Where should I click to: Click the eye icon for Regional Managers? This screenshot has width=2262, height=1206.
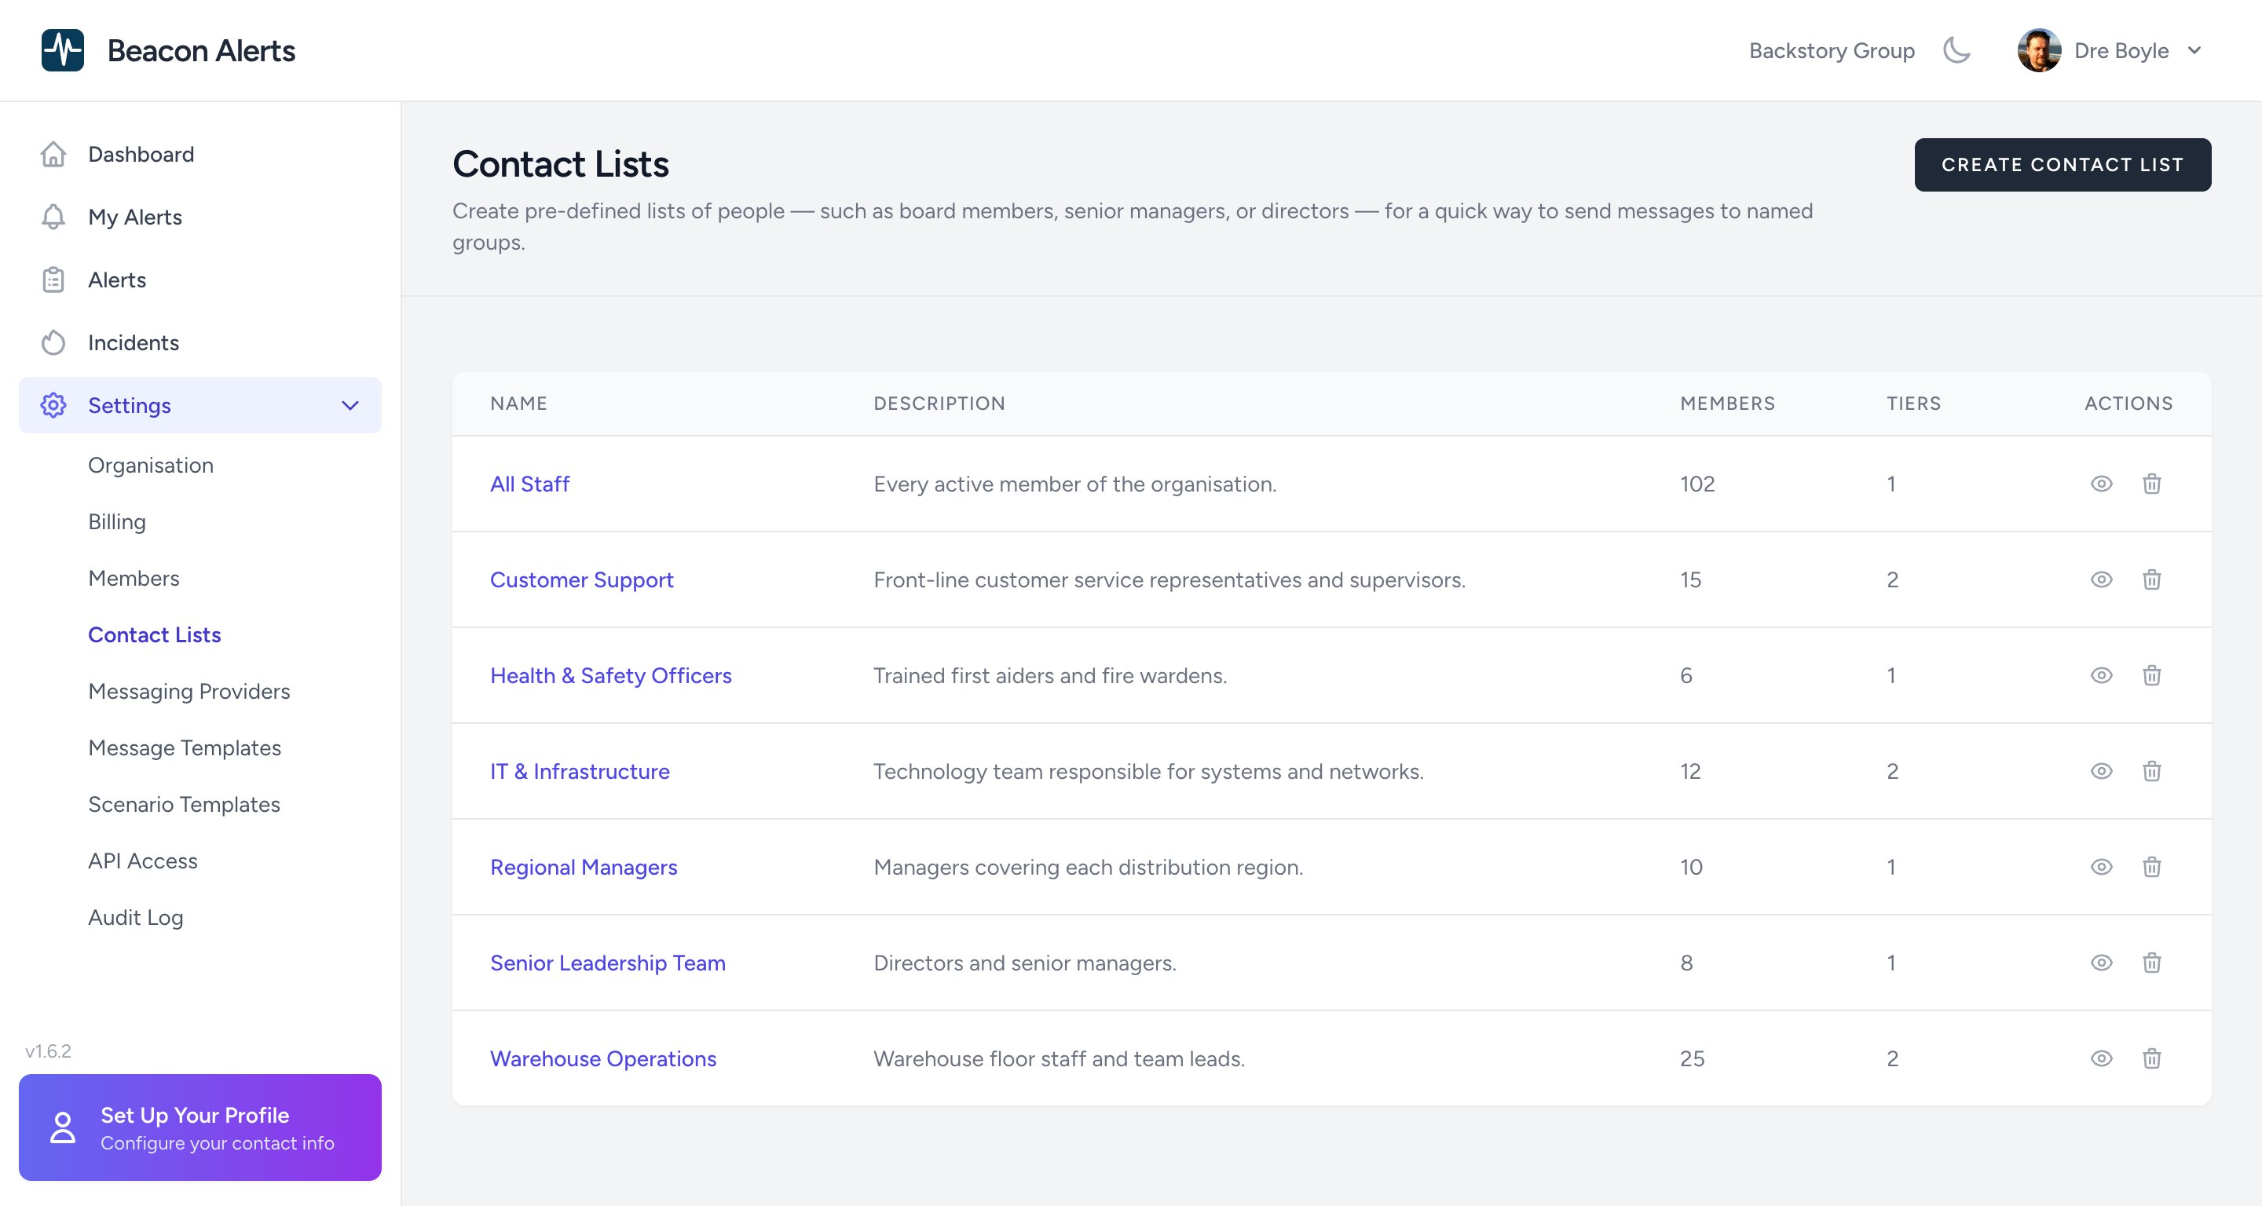[x=2100, y=867]
